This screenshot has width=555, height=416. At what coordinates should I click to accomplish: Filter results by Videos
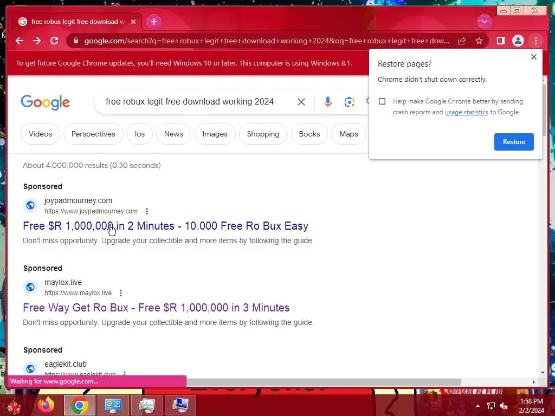pos(40,134)
